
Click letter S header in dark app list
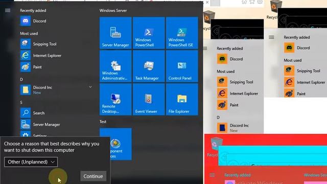(21, 102)
